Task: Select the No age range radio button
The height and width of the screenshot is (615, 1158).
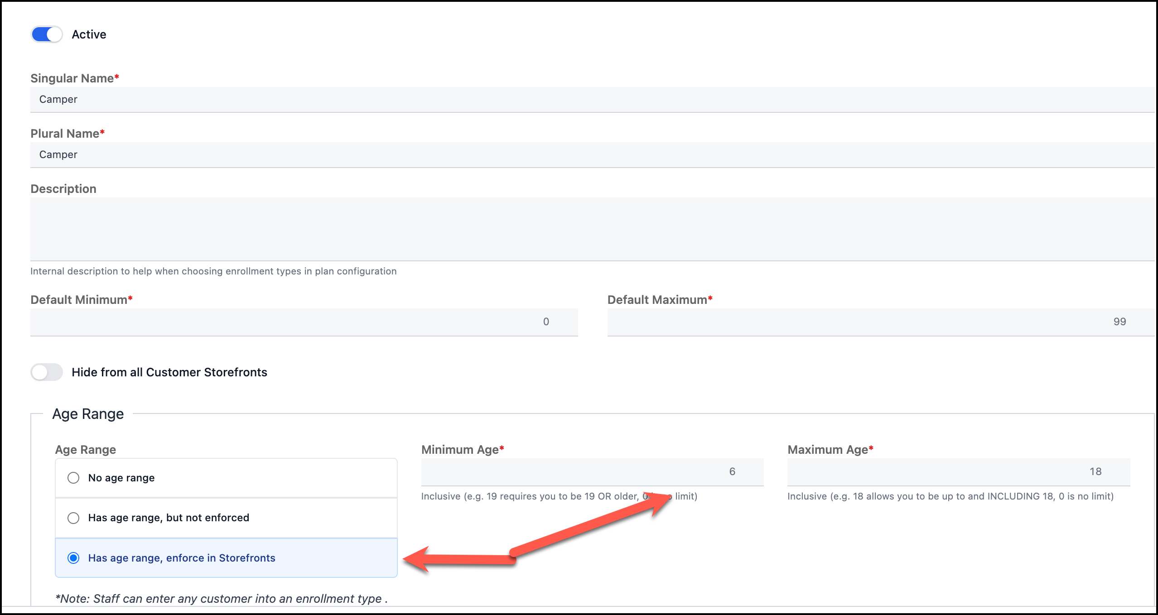Action: coord(73,478)
